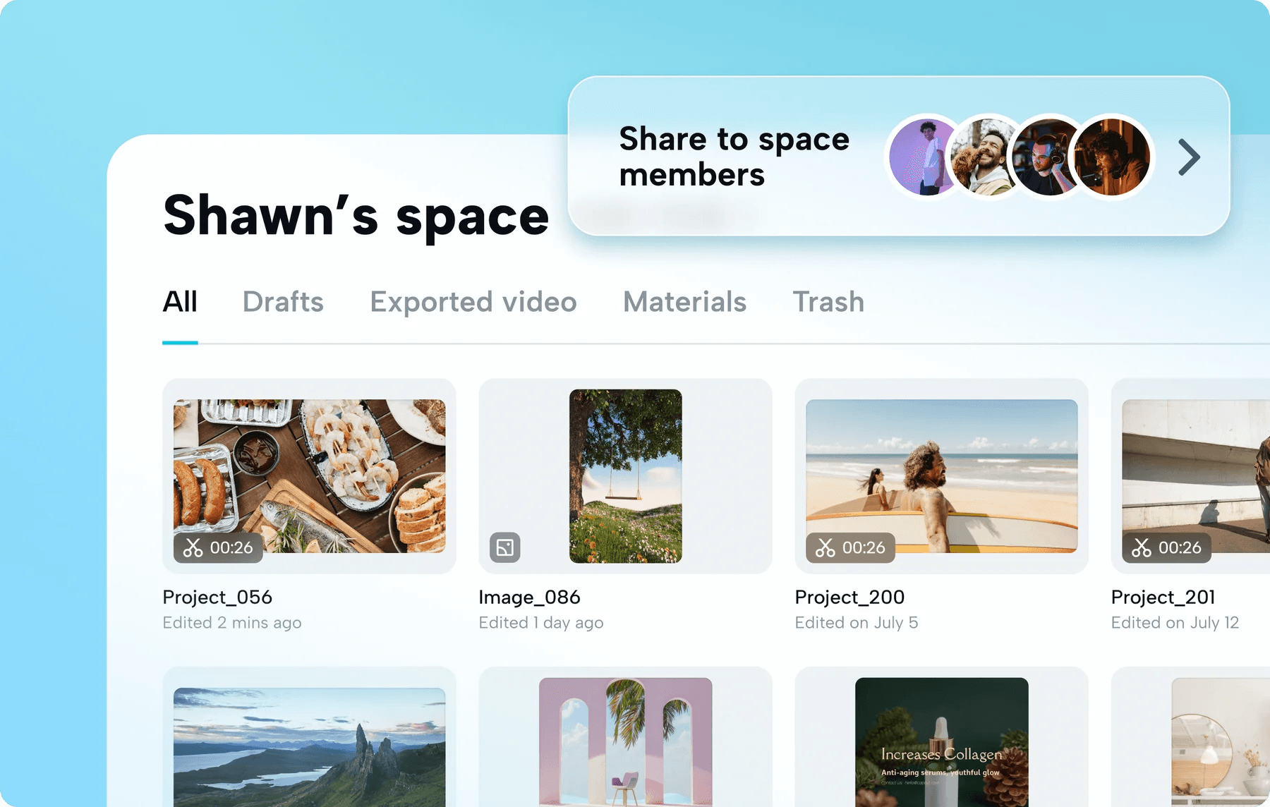Select last member avatar in orange light
This screenshot has height=807, width=1270.
(x=1111, y=157)
